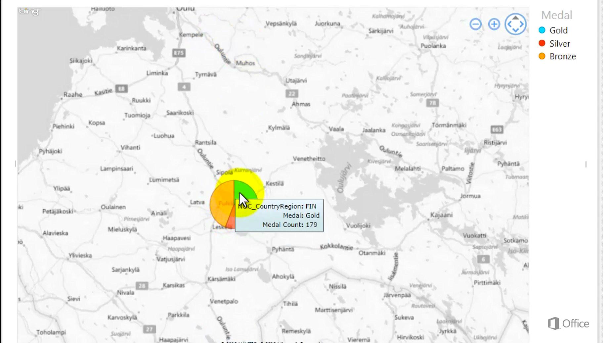Click the road 78 shield

(x=432, y=103)
